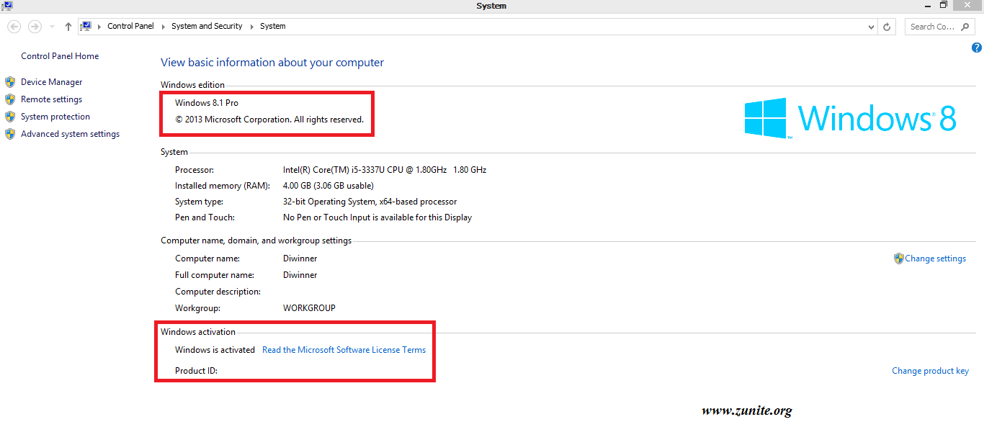Click the 'Windows is activated' text
The image size is (984, 427).
[x=215, y=350]
